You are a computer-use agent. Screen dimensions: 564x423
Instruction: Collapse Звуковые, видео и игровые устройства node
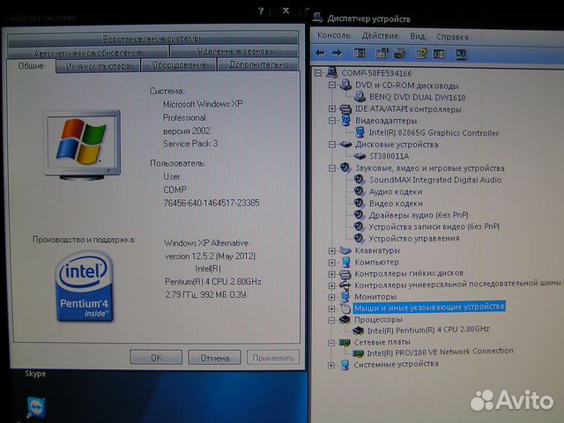(332, 168)
